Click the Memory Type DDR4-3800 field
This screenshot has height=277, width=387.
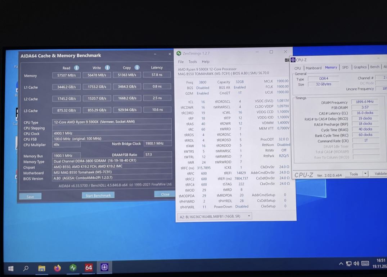(112, 160)
